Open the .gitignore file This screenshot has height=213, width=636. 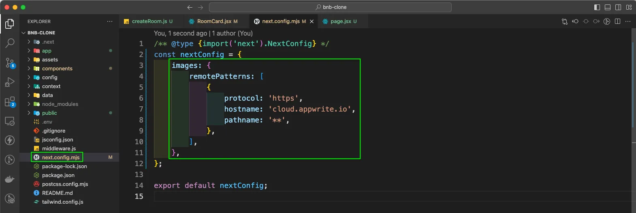(69, 131)
